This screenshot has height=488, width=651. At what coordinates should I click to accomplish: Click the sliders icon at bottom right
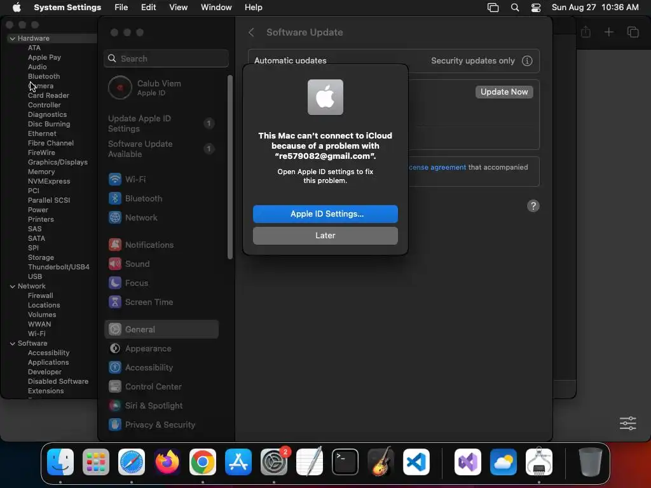coord(627,423)
